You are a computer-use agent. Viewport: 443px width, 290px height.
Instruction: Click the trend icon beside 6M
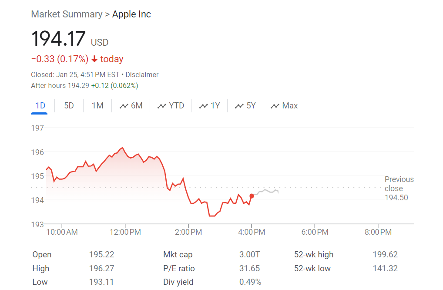tap(124, 106)
